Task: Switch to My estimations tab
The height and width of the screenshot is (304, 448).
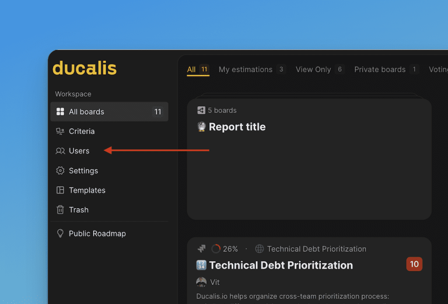Action: [x=245, y=70]
